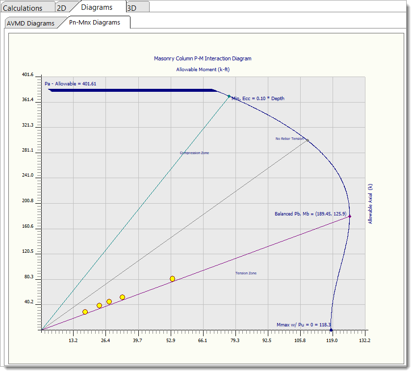Click the Mmax w/ Pu = 0 point marker
This screenshot has height=374, width=414.
point(331,329)
